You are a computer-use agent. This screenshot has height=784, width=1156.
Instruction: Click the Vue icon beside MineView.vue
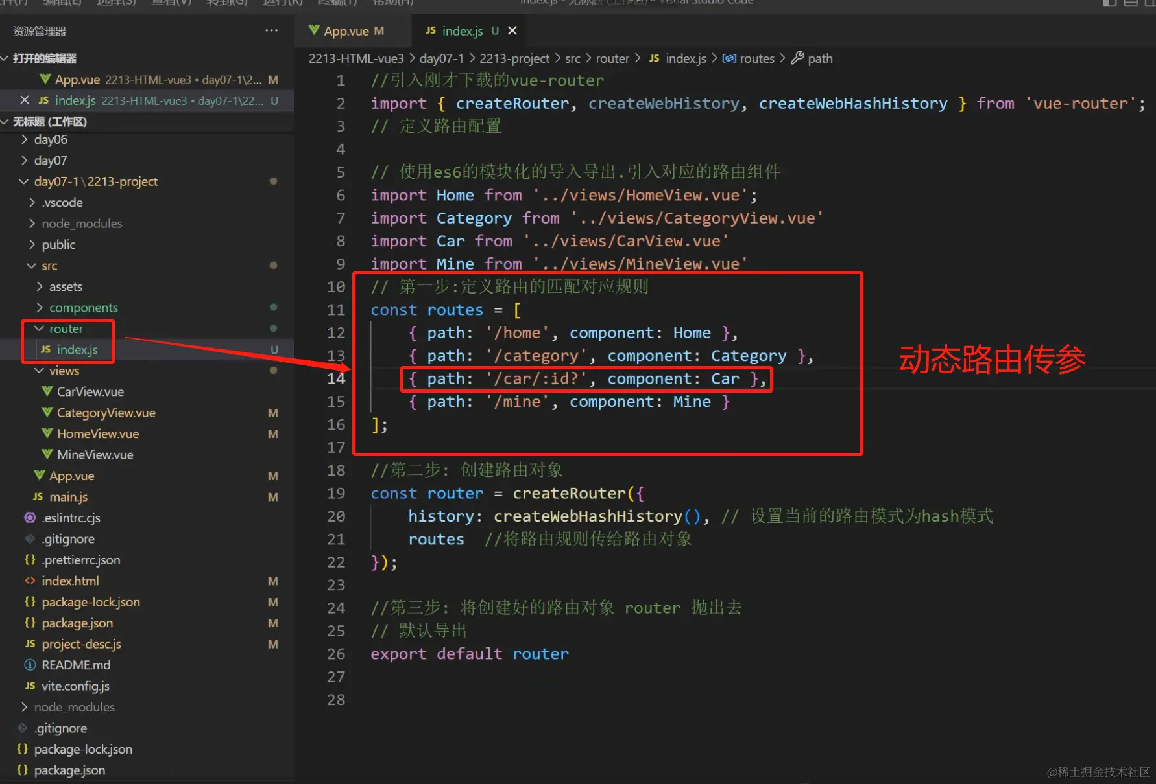[47, 454]
